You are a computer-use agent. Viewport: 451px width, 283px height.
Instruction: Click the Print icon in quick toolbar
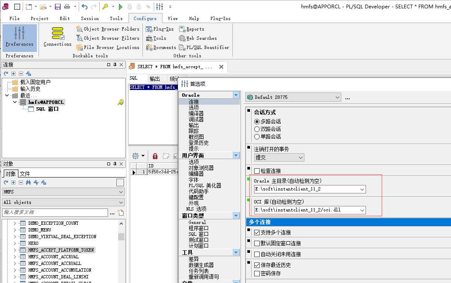(x=67, y=6)
